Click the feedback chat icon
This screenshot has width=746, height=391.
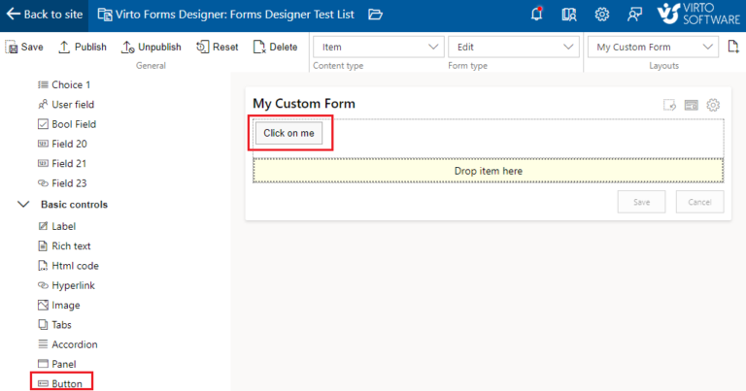[634, 14]
